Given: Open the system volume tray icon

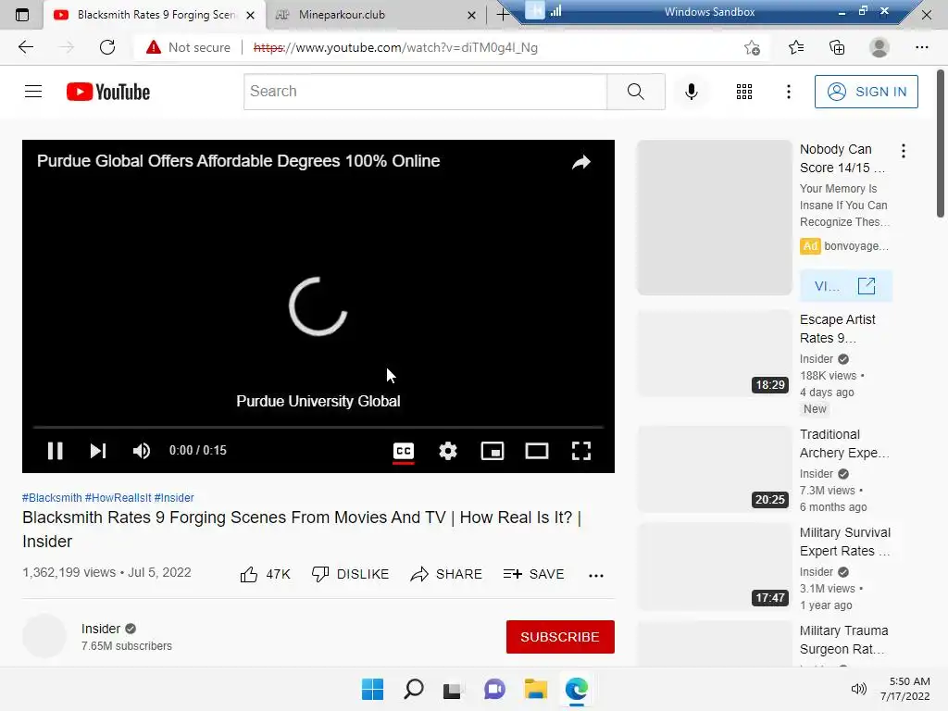Looking at the screenshot, I should click(x=858, y=689).
